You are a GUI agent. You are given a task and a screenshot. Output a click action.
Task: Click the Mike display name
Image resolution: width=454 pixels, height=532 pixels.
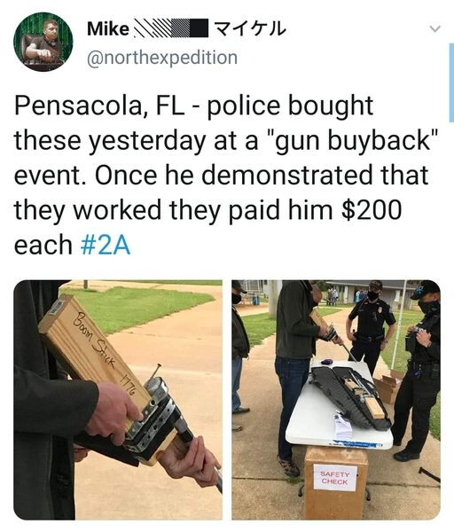pyautogui.click(x=108, y=28)
